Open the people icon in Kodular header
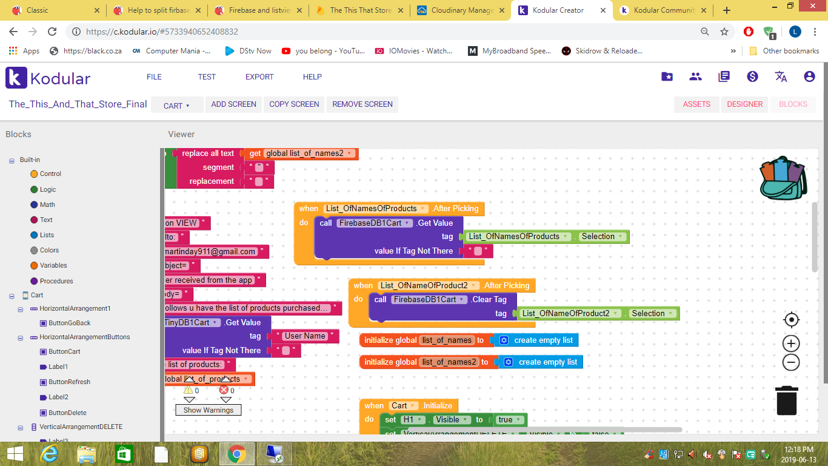 point(695,76)
